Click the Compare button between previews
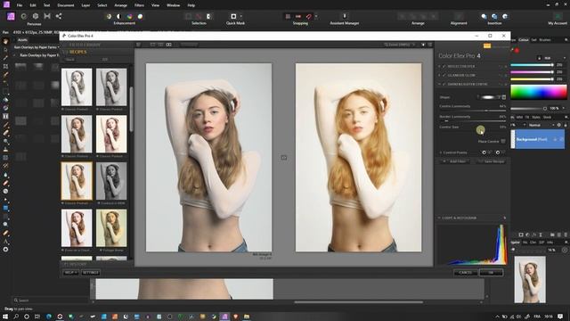Screen dimensions: 570x321 [283, 158]
